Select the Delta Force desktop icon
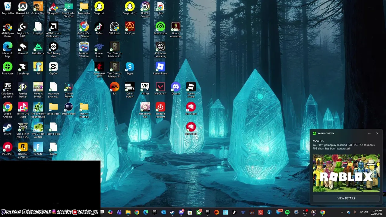The width and height of the screenshot is (386, 217). point(38,49)
